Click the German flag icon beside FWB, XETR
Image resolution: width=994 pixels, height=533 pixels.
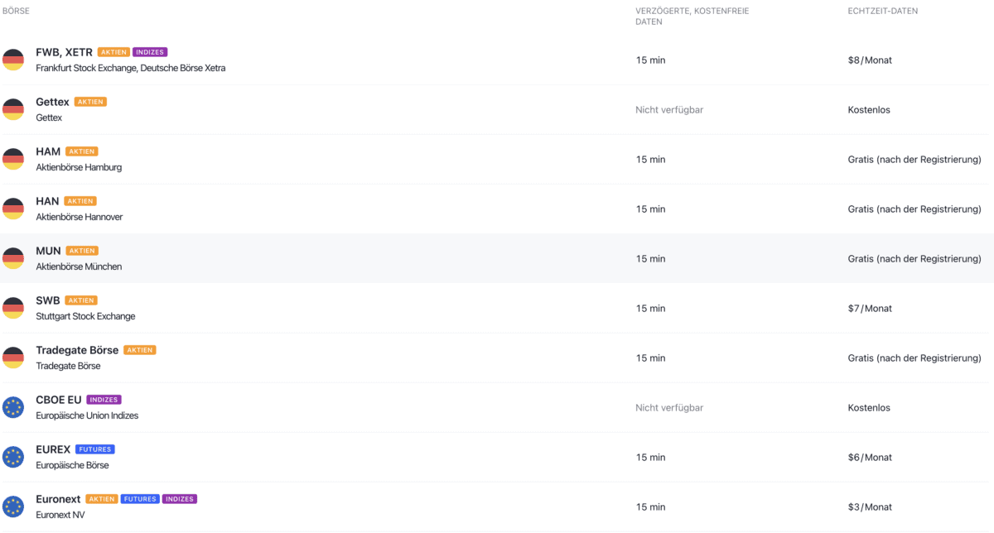(x=13, y=60)
